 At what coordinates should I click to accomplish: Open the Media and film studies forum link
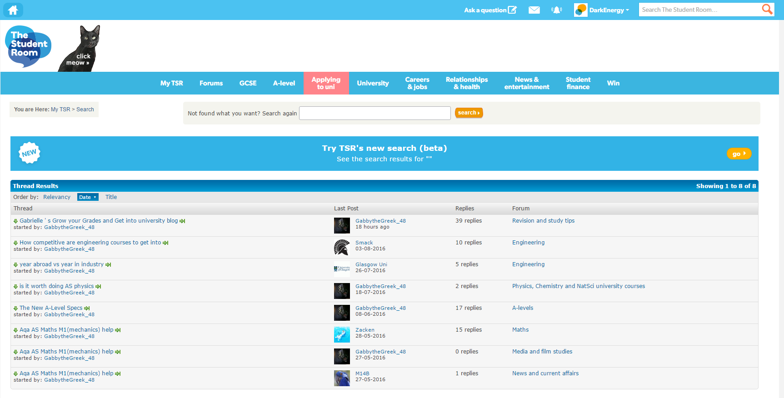pos(542,352)
